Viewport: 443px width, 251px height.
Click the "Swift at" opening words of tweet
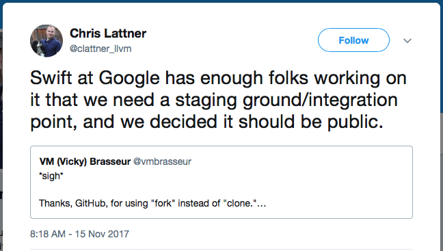62,78
